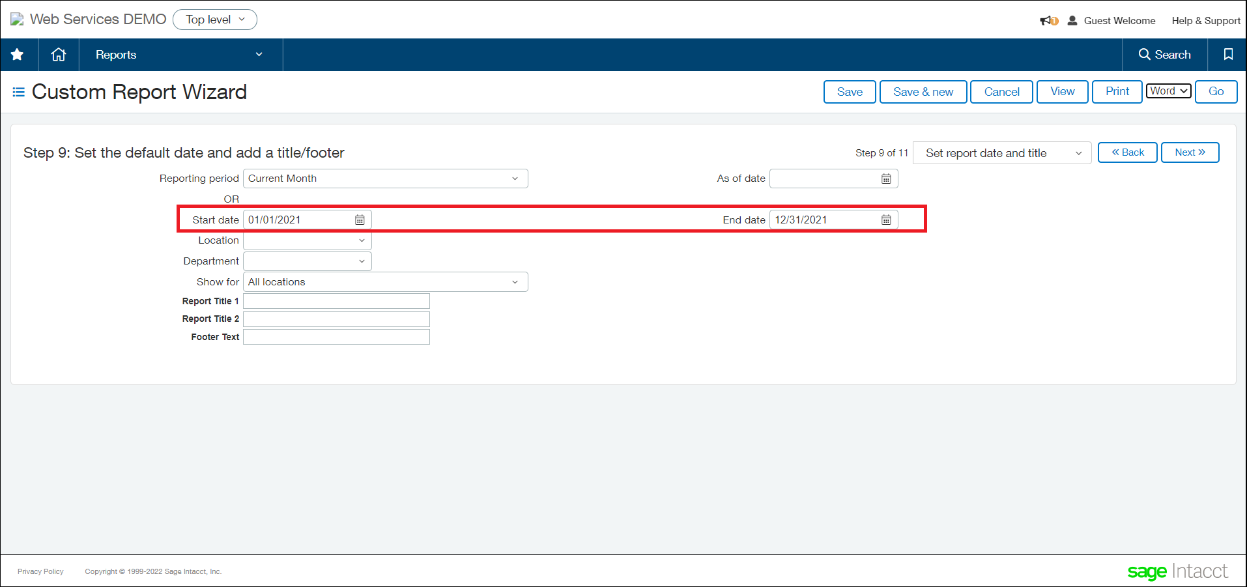Open the notifications megaphone icon
Image resolution: width=1247 pixels, height=587 pixels.
click(1048, 21)
